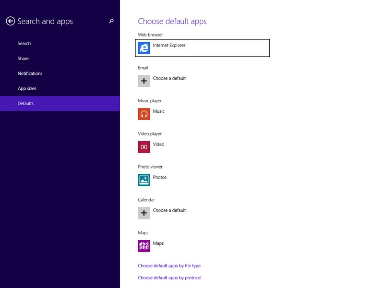Click the plus icon under Calendar

[144, 213]
